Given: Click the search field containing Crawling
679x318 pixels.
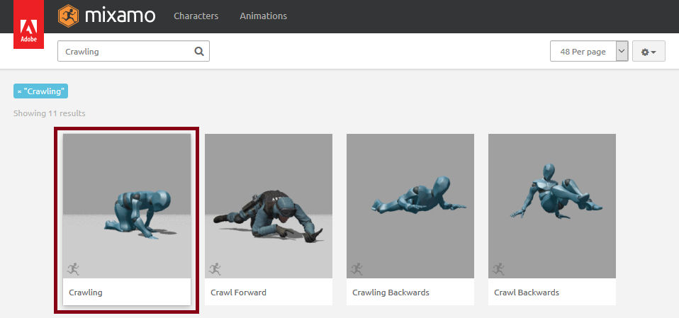Looking at the screenshot, I should click(x=133, y=52).
